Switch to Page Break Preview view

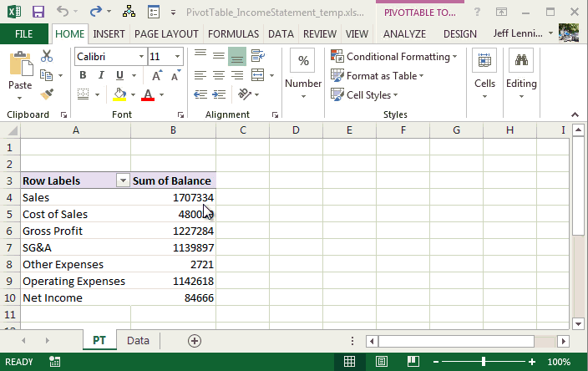point(413,362)
